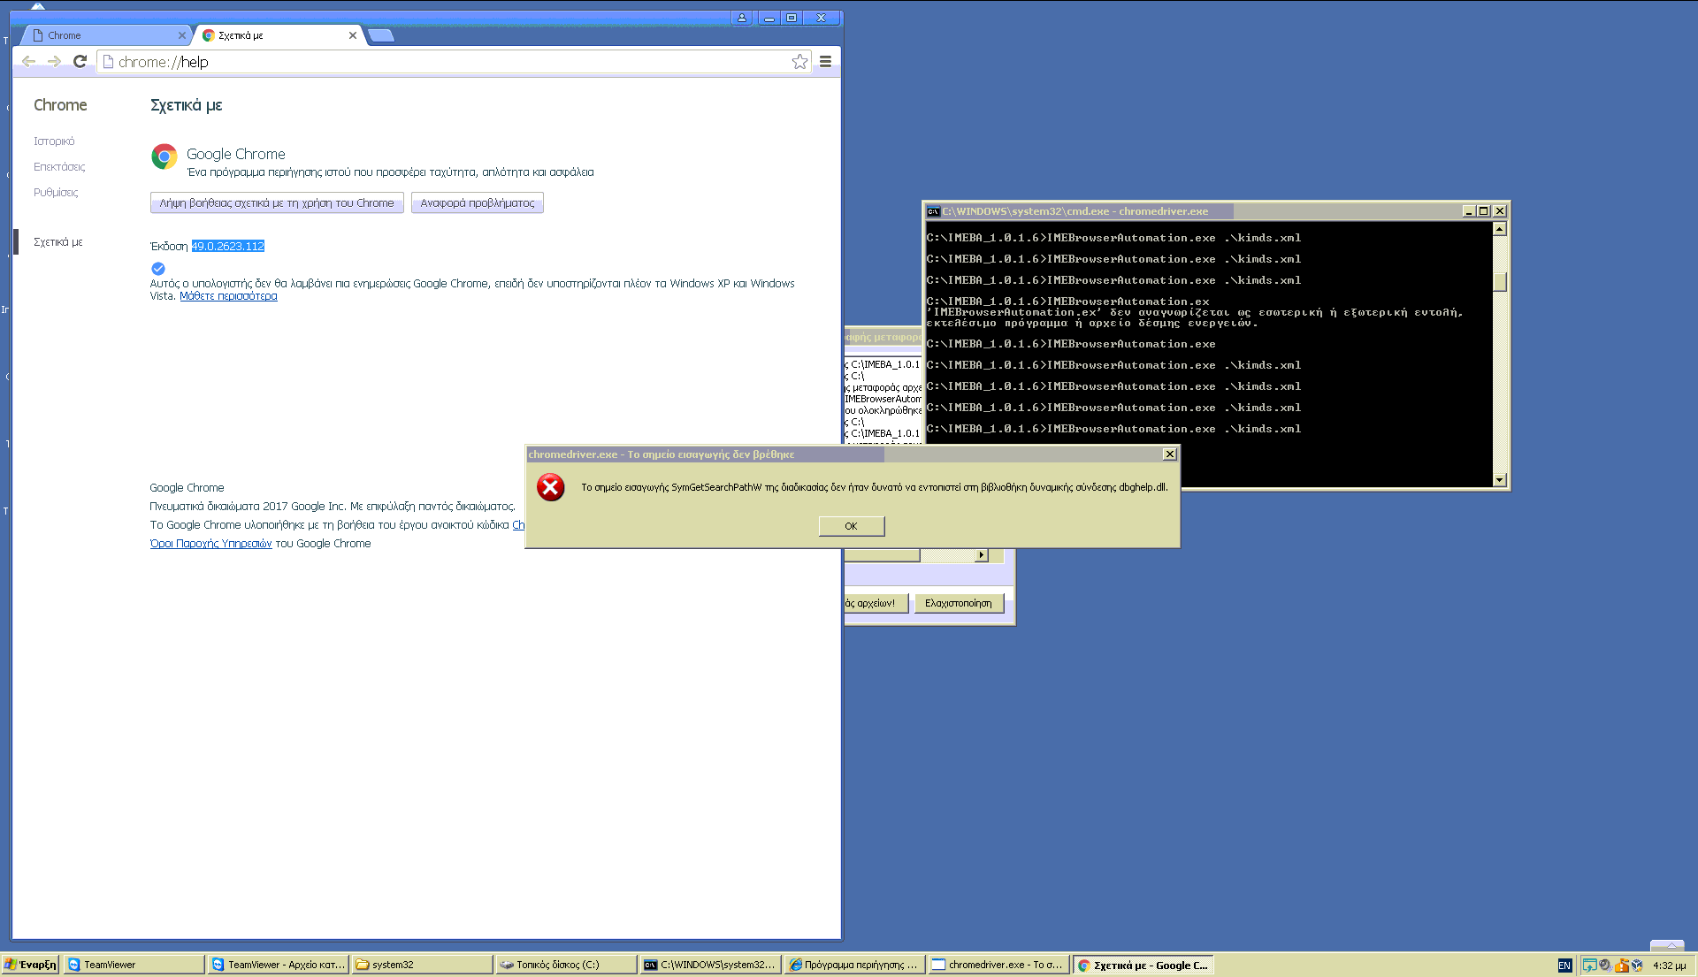Dismiss the SymGetSearchPathW error with OK
The image size is (1698, 977).
coord(850,525)
